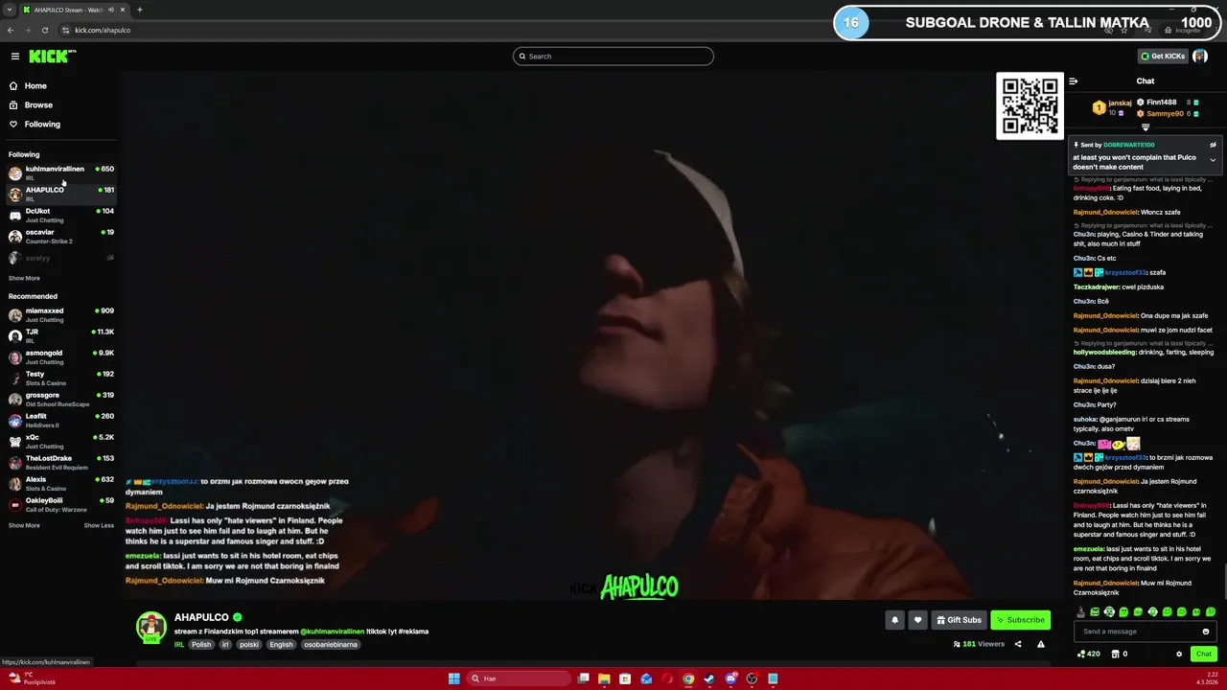Open OakleyBoiii recommended channel

point(60,504)
